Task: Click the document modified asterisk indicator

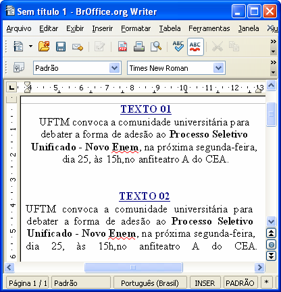Action: (x=267, y=283)
